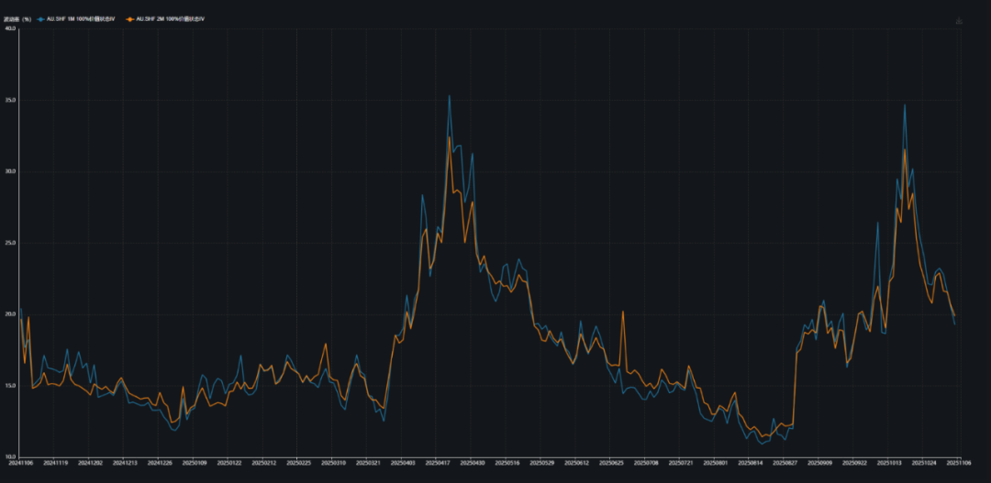Viewport: 991px width, 483px height.
Task: Click the blue AU.SHF 1M legend marker
Action: (x=40, y=18)
